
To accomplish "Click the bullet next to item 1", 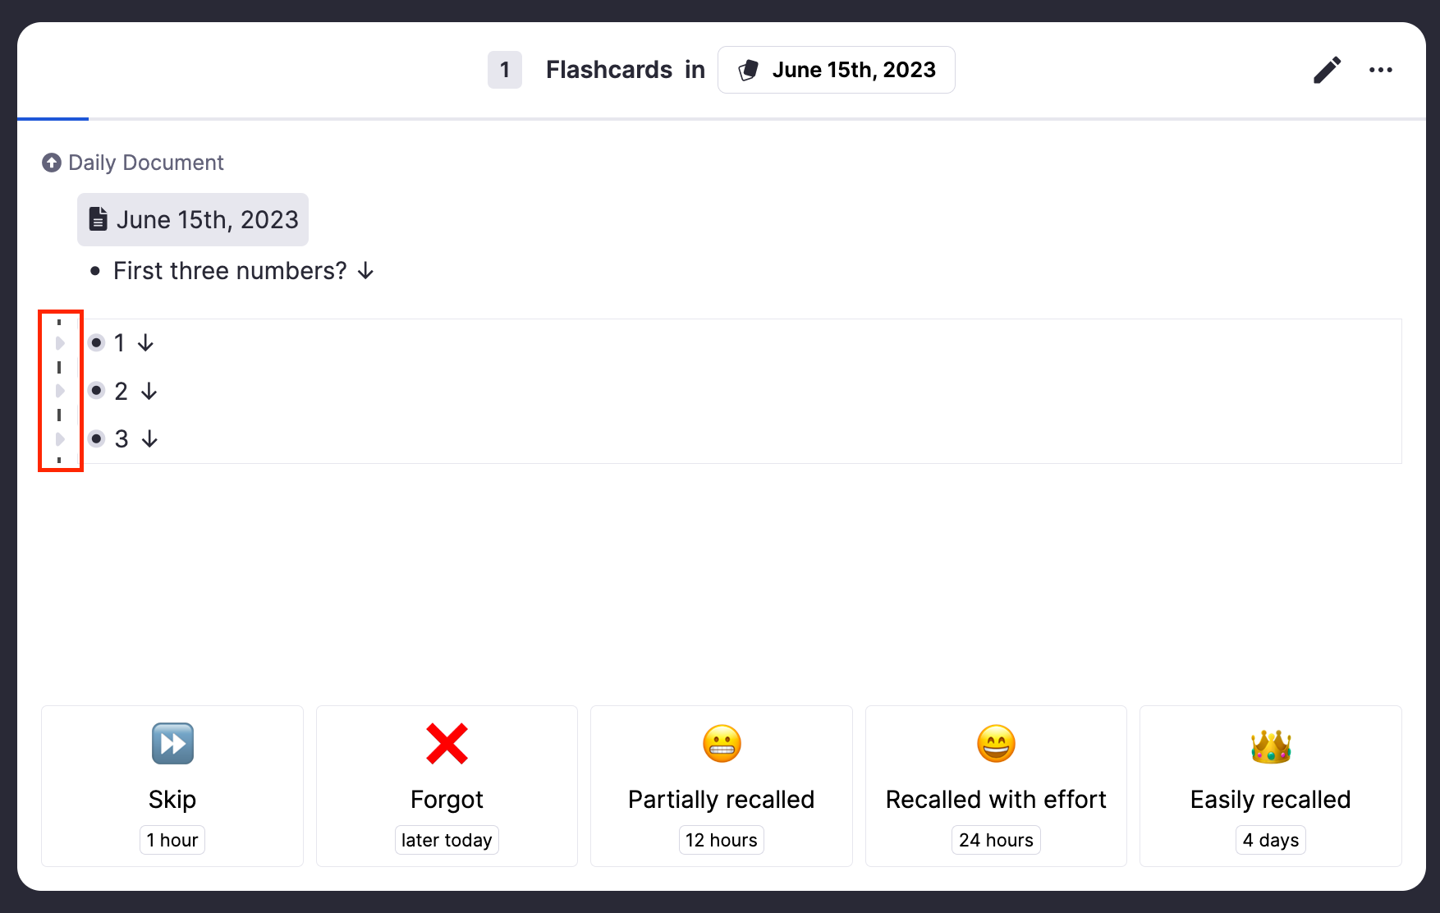I will coord(97,342).
